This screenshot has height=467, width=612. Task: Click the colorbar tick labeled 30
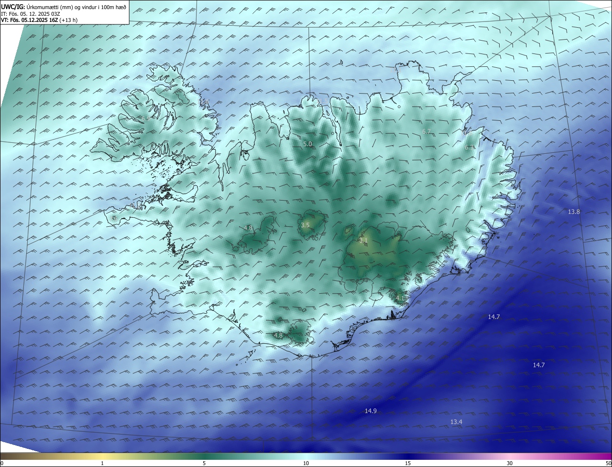(x=510, y=463)
